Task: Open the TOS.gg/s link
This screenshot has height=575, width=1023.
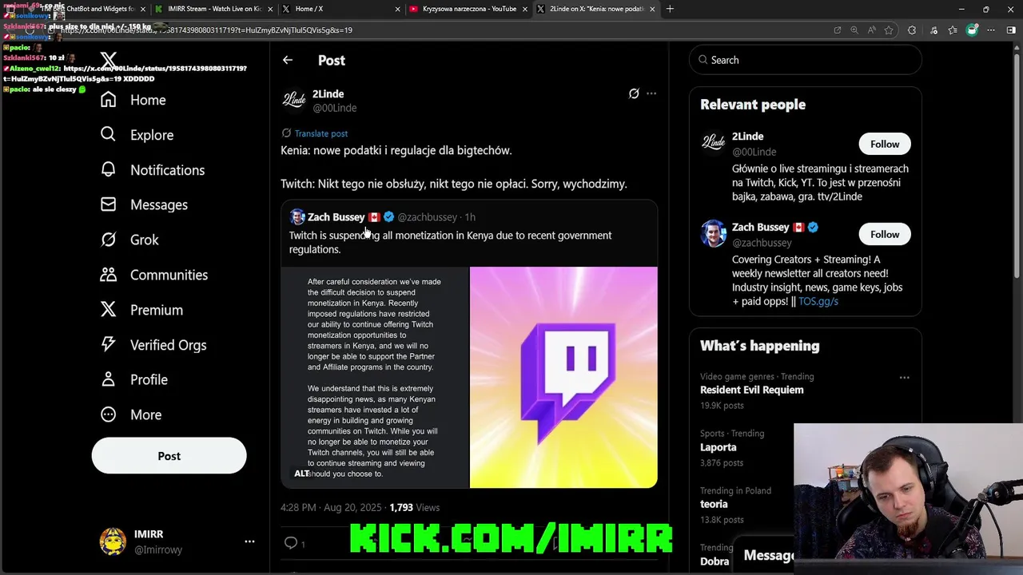Action: click(818, 301)
